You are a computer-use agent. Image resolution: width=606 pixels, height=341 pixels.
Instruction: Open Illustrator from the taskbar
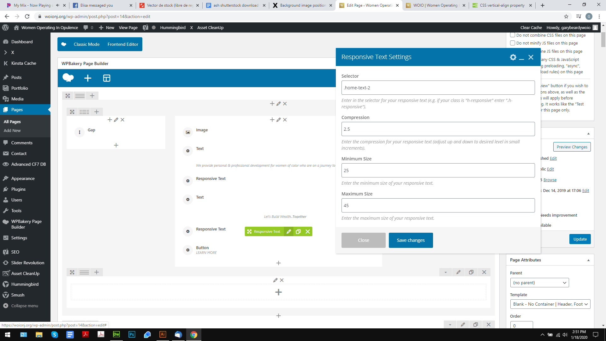coord(163,334)
